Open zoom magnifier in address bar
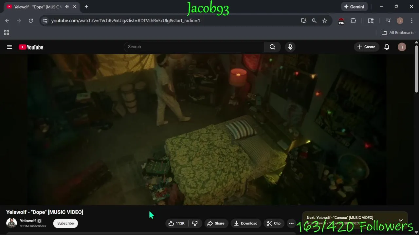 point(314,21)
